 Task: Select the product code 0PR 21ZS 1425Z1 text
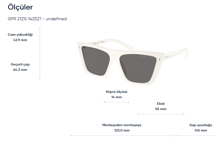point(24,19)
